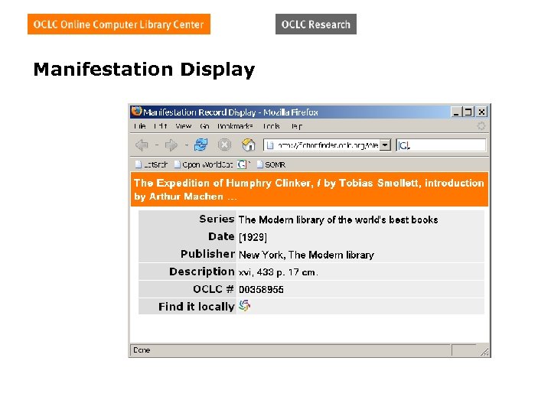
Task: Click publisher value New York, The Modern library
Action: (306, 255)
